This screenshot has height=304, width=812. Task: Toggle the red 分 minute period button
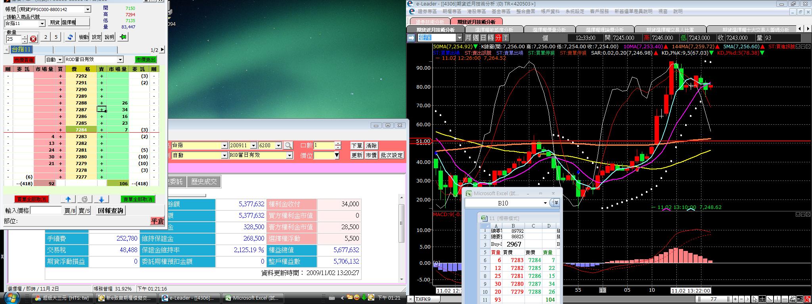[x=498, y=38]
